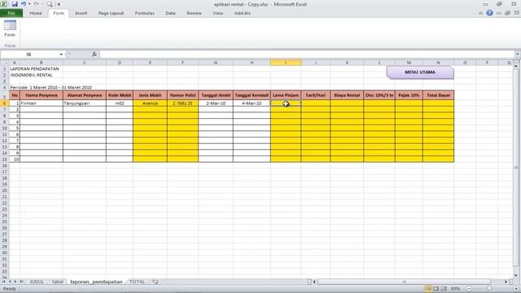
Task: Open the undo history dropdown arrow
Action: (x=29, y=4)
